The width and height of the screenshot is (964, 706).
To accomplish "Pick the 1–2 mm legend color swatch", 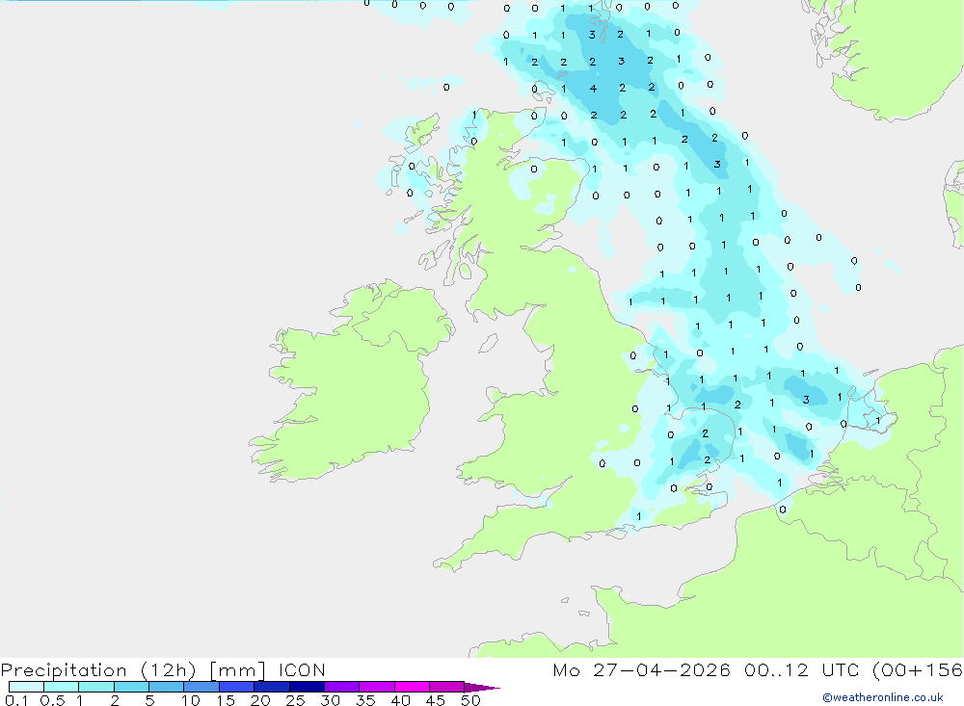I will (95, 687).
